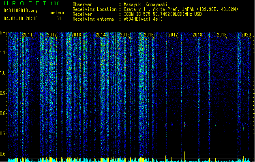Click the 2015 time marker

125,35
